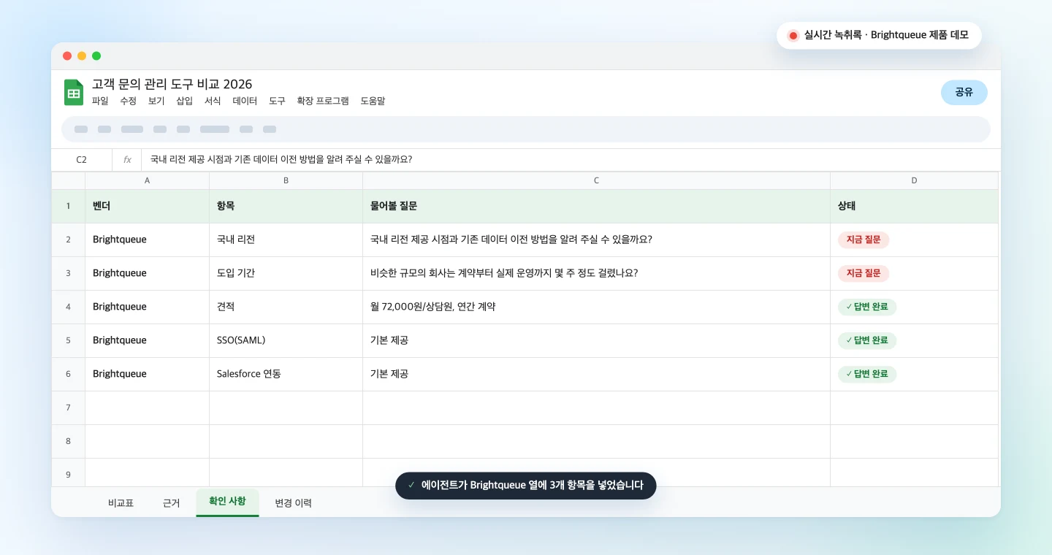The height and width of the screenshot is (555, 1052).
Task: Open the 도구 menu
Action: click(x=277, y=101)
